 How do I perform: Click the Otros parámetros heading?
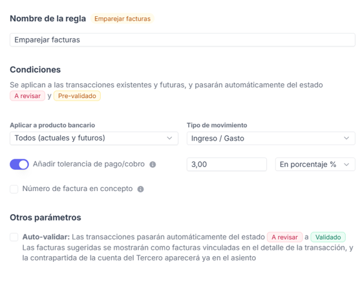45,217
